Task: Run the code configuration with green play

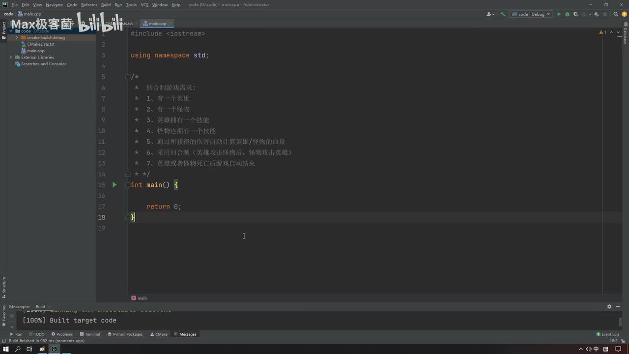Action: [x=559, y=14]
